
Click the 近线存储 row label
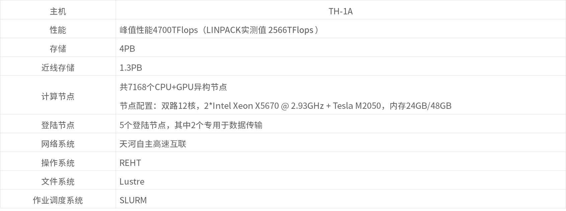pos(58,68)
